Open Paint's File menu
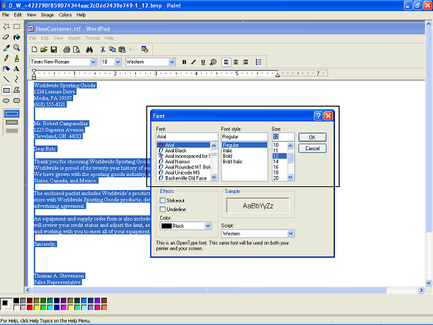433x325 pixels. click(x=5, y=15)
